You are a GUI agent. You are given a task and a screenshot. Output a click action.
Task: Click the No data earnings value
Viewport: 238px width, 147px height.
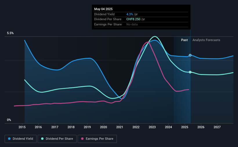pos(132,24)
